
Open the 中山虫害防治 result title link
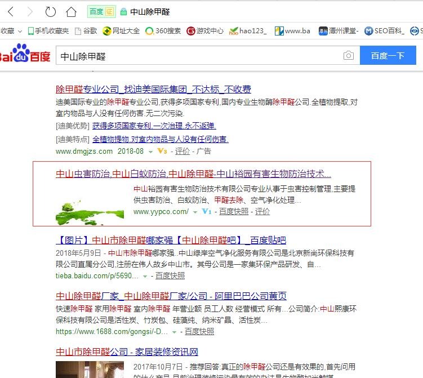tap(193, 174)
